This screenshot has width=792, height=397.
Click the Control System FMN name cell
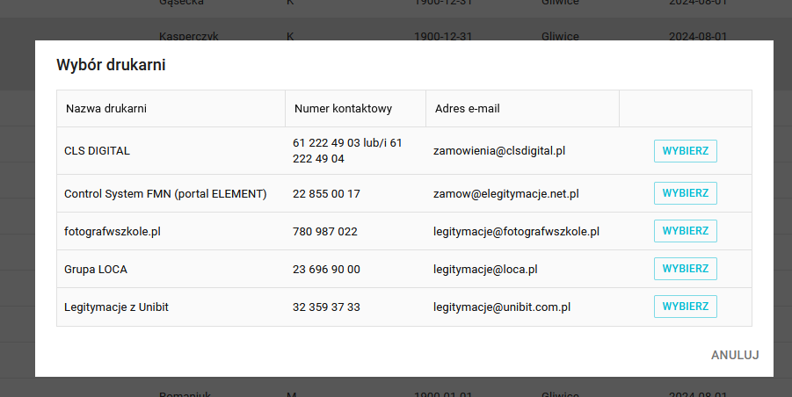(165, 193)
